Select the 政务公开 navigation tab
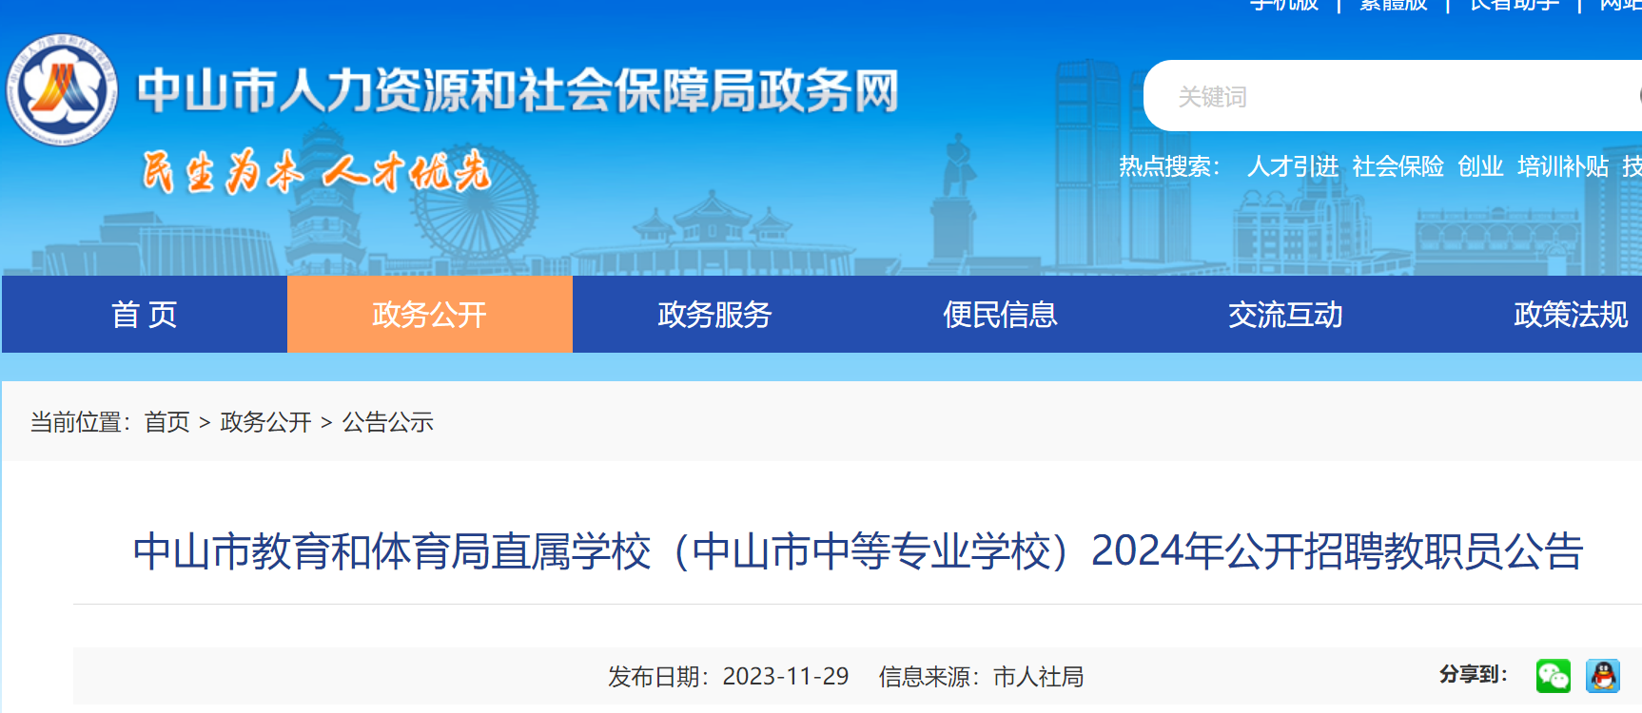The image size is (1642, 713). tap(430, 315)
